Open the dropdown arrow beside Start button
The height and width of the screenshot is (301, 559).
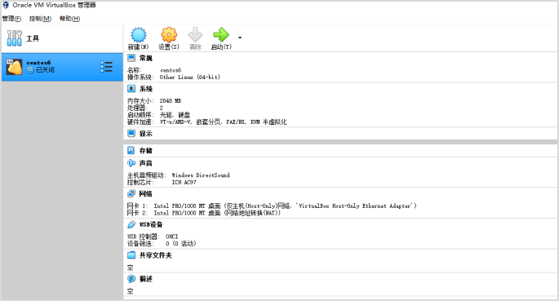click(x=240, y=38)
